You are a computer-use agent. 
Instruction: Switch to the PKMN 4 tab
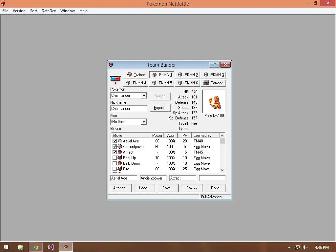tap(136, 83)
